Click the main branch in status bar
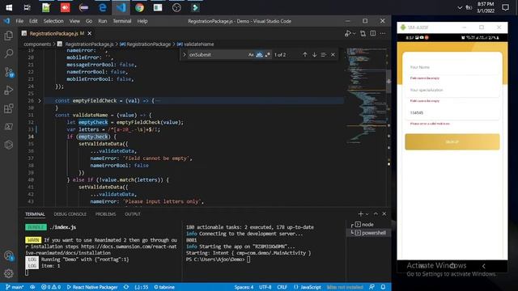 click(x=15, y=287)
